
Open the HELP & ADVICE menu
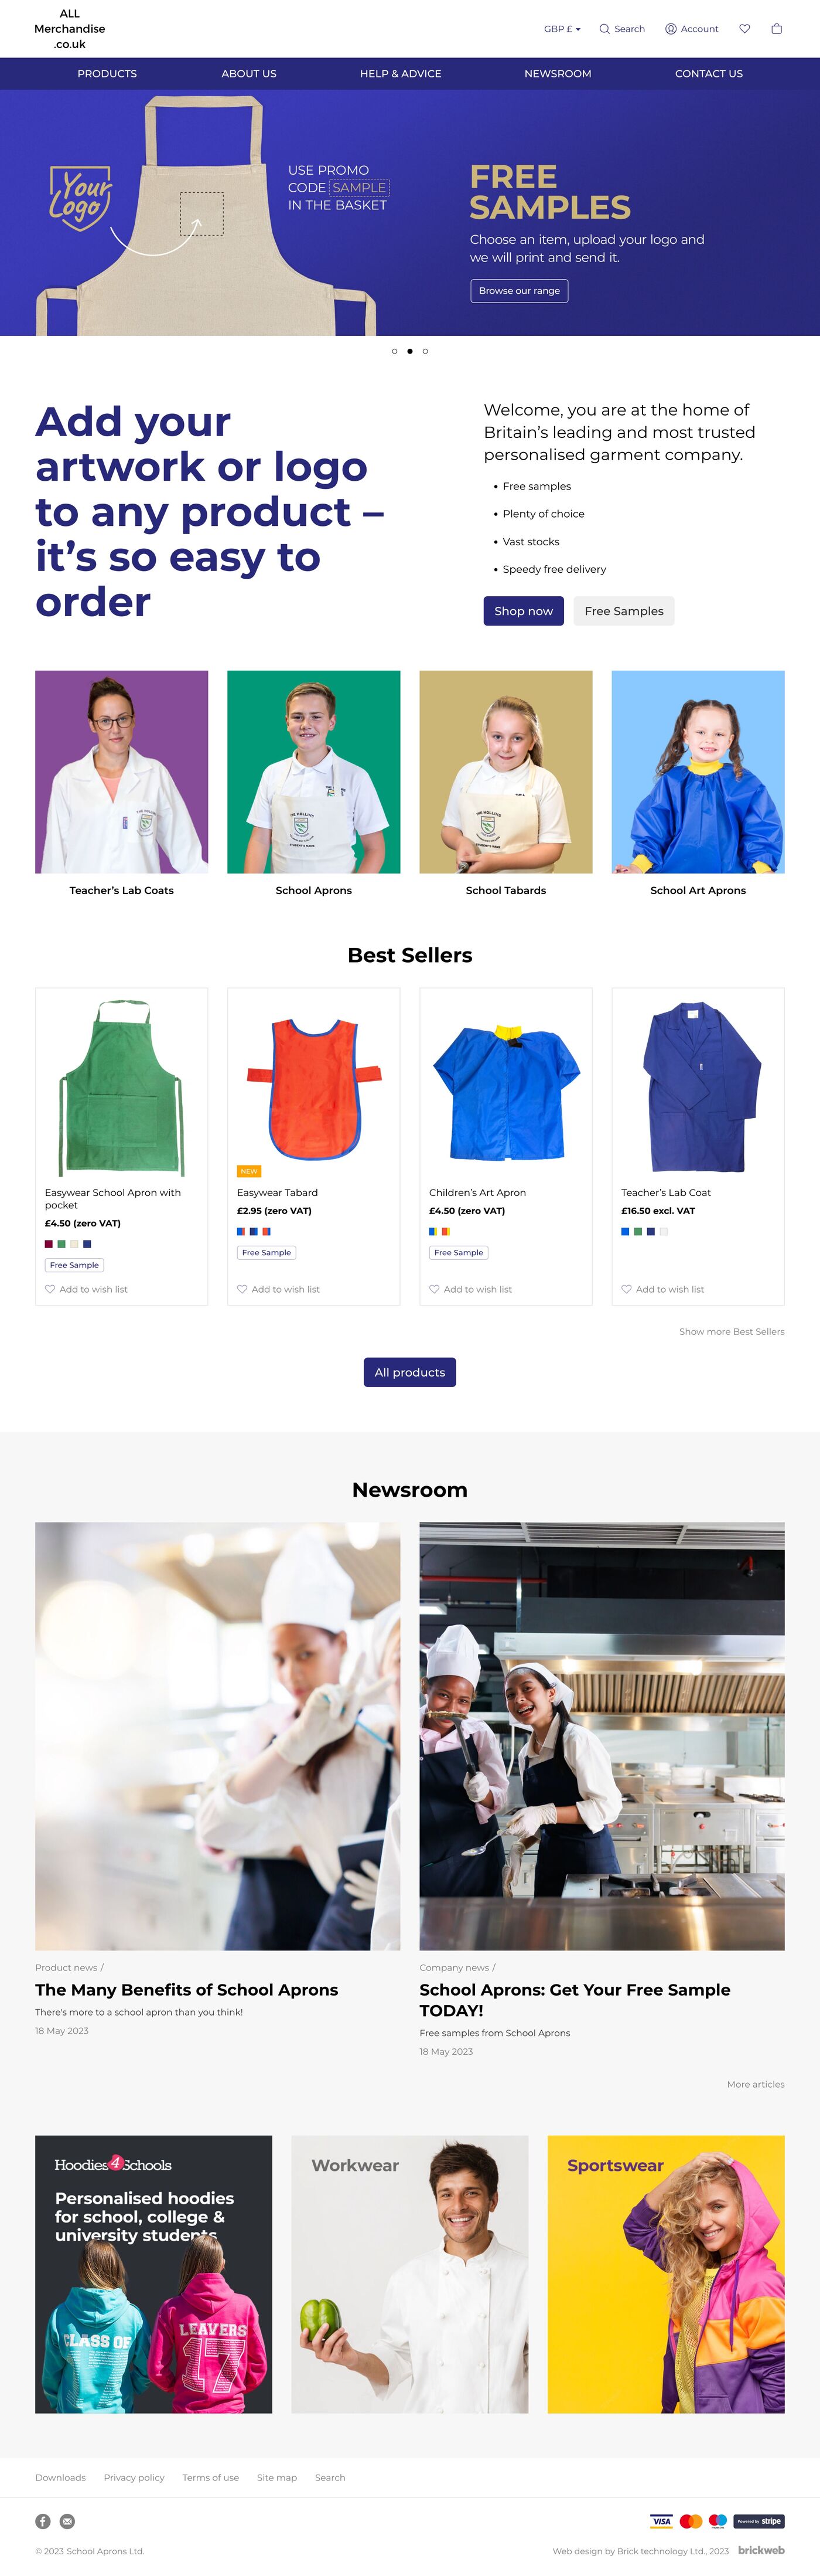(x=401, y=74)
